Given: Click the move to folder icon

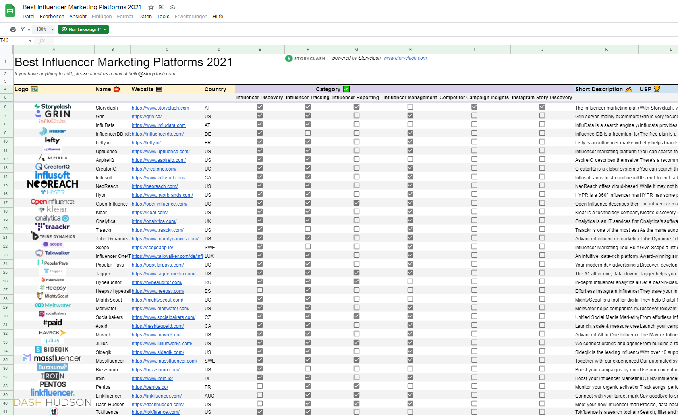Looking at the screenshot, I should click(x=162, y=7).
